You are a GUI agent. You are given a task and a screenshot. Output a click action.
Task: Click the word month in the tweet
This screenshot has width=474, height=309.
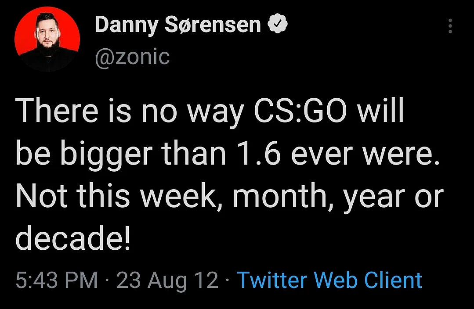click(x=279, y=196)
